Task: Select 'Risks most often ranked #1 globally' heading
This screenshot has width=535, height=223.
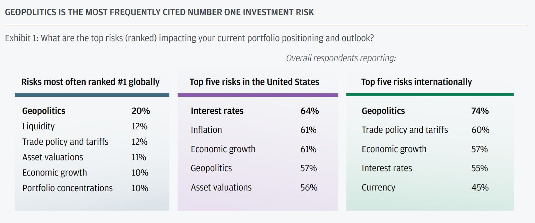Action: pyautogui.click(x=90, y=82)
